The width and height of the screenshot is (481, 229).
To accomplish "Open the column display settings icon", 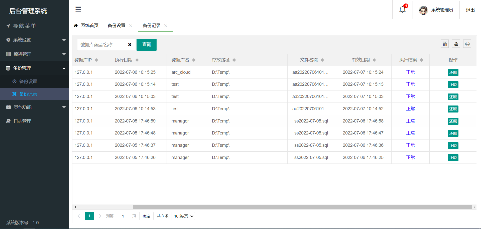I will [x=445, y=43].
